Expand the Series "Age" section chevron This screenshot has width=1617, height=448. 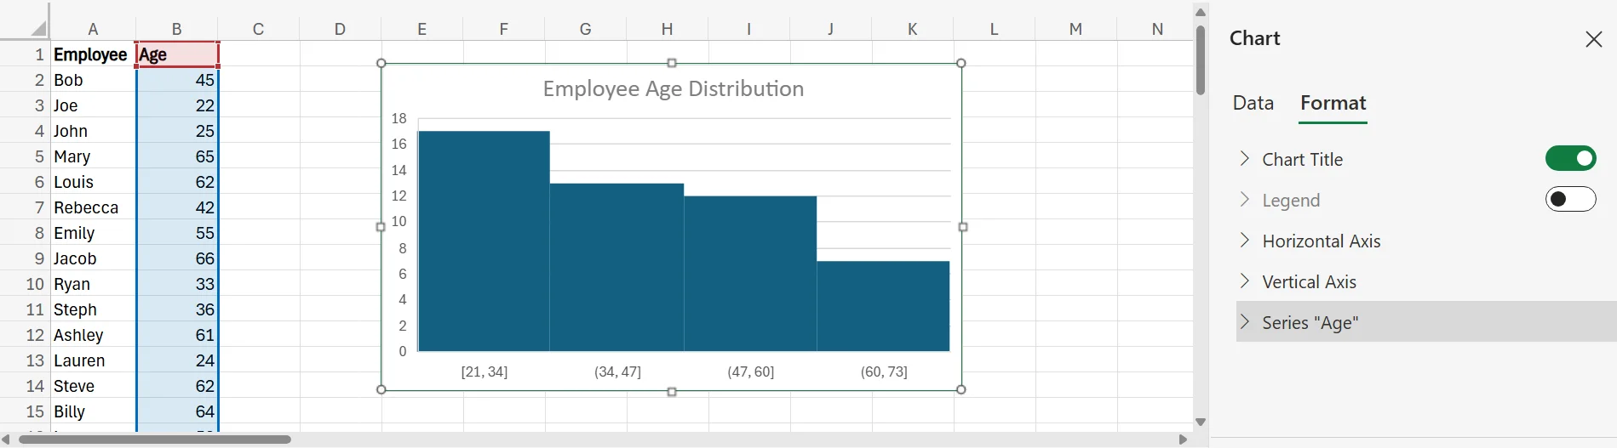[1245, 321]
